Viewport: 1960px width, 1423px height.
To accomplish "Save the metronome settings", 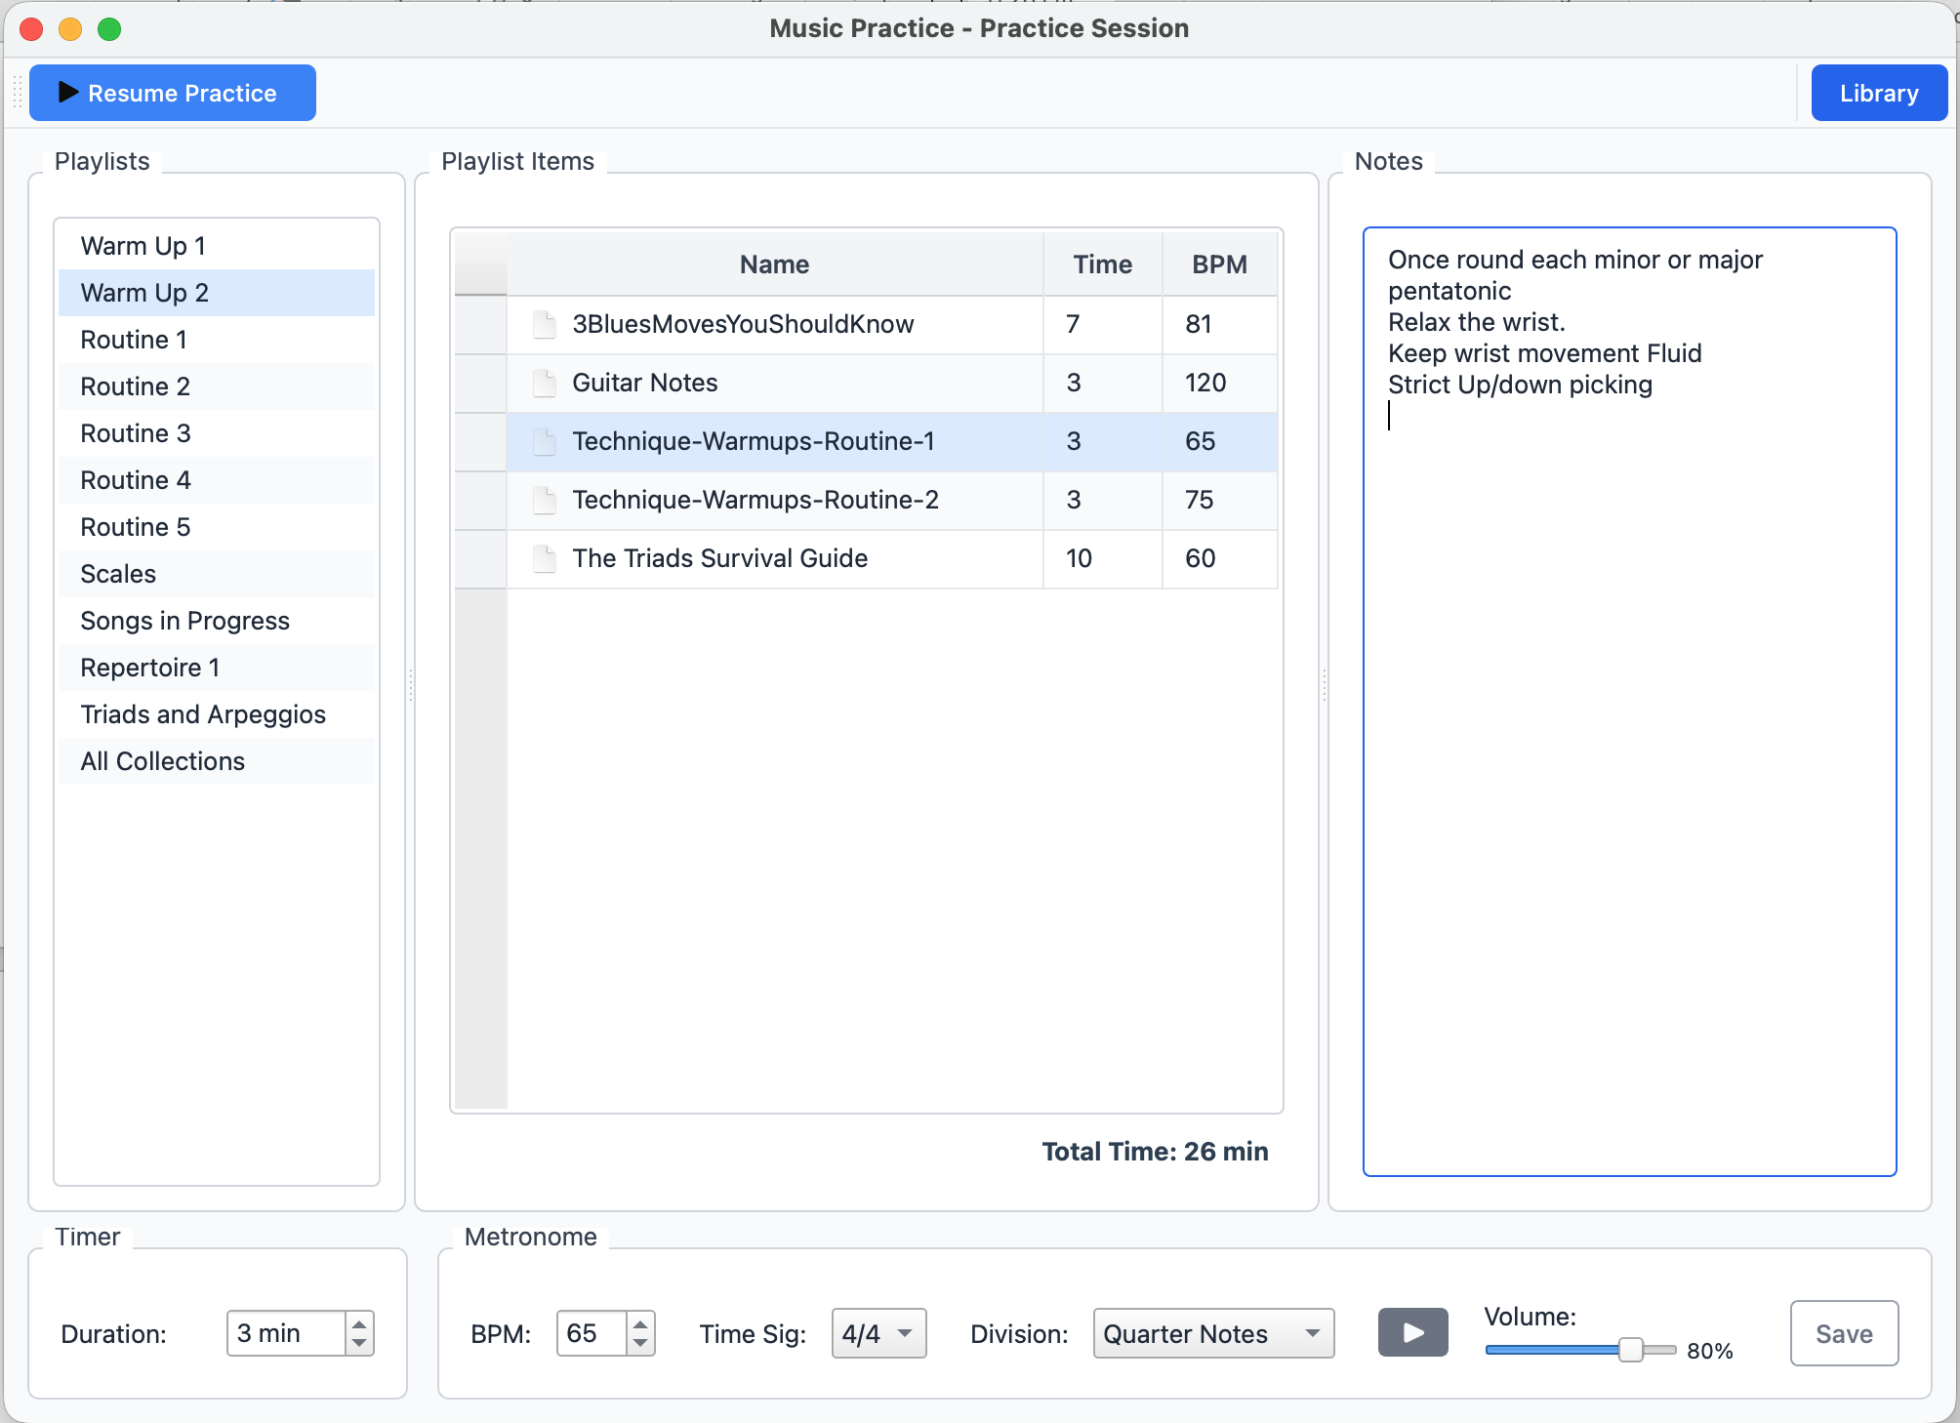I will click(x=1844, y=1333).
